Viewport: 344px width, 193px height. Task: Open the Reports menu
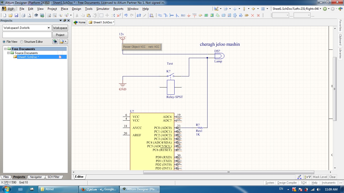pos(118,9)
